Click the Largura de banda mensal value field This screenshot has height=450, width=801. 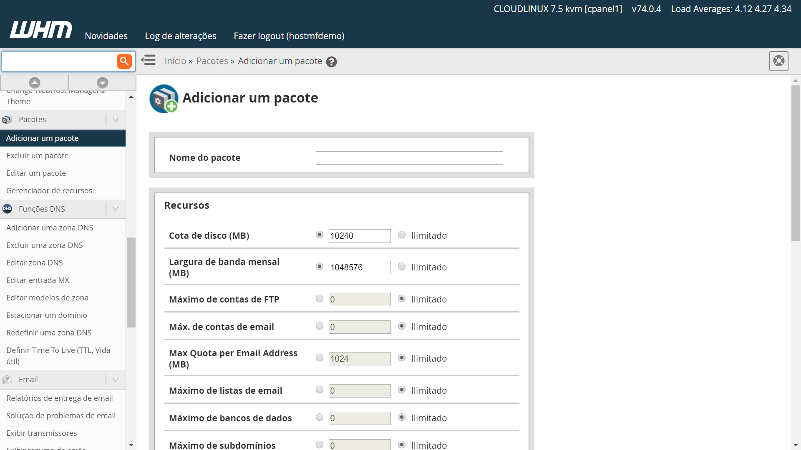click(x=360, y=267)
